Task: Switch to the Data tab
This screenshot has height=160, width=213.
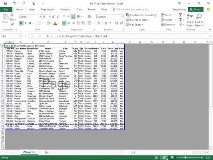Action: 79,10
